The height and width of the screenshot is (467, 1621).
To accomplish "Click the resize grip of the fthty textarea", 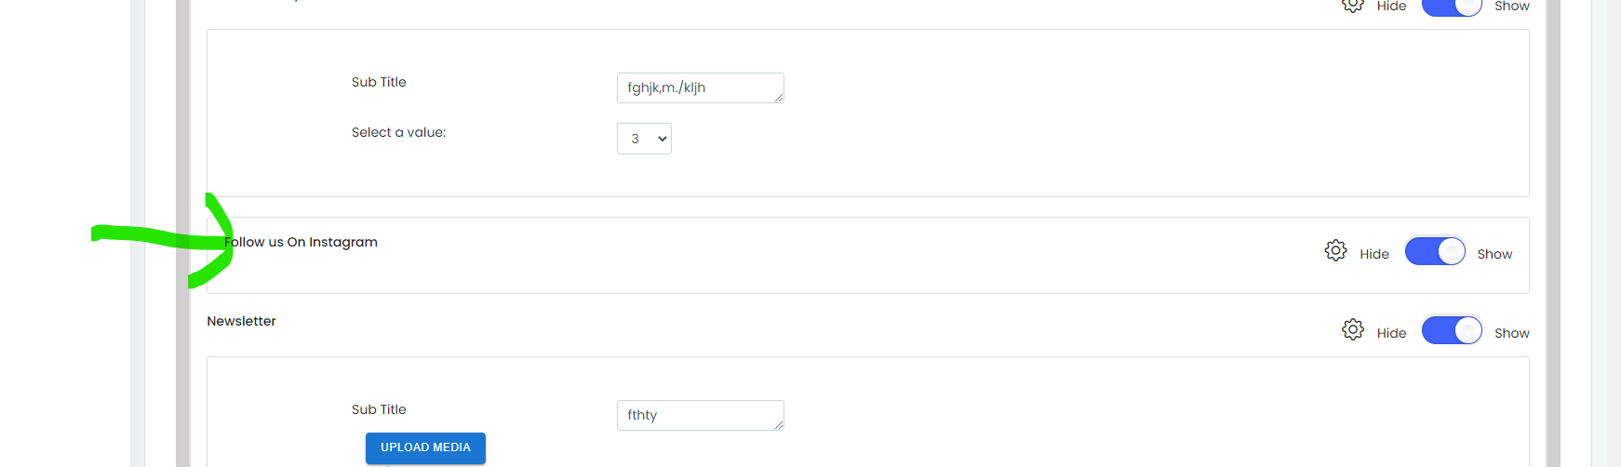I will pos(778,424).
